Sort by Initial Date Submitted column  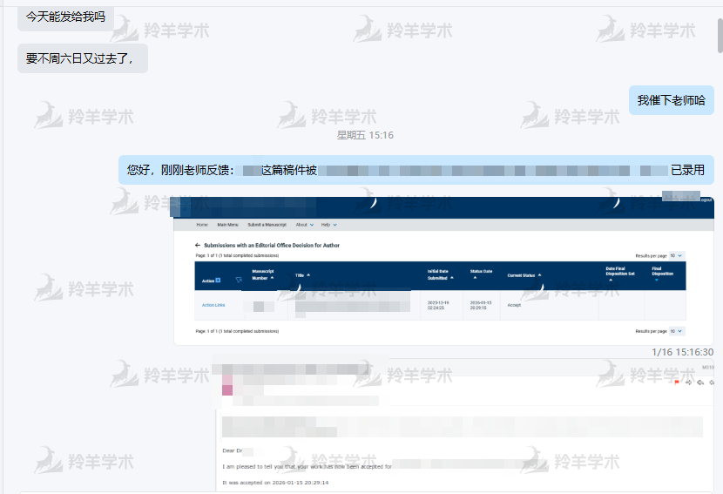pyautogui.click(x=452, y=278)
